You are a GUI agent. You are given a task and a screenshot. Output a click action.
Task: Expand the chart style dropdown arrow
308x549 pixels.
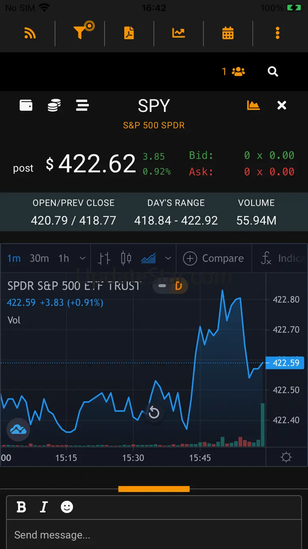click(168, 258)
